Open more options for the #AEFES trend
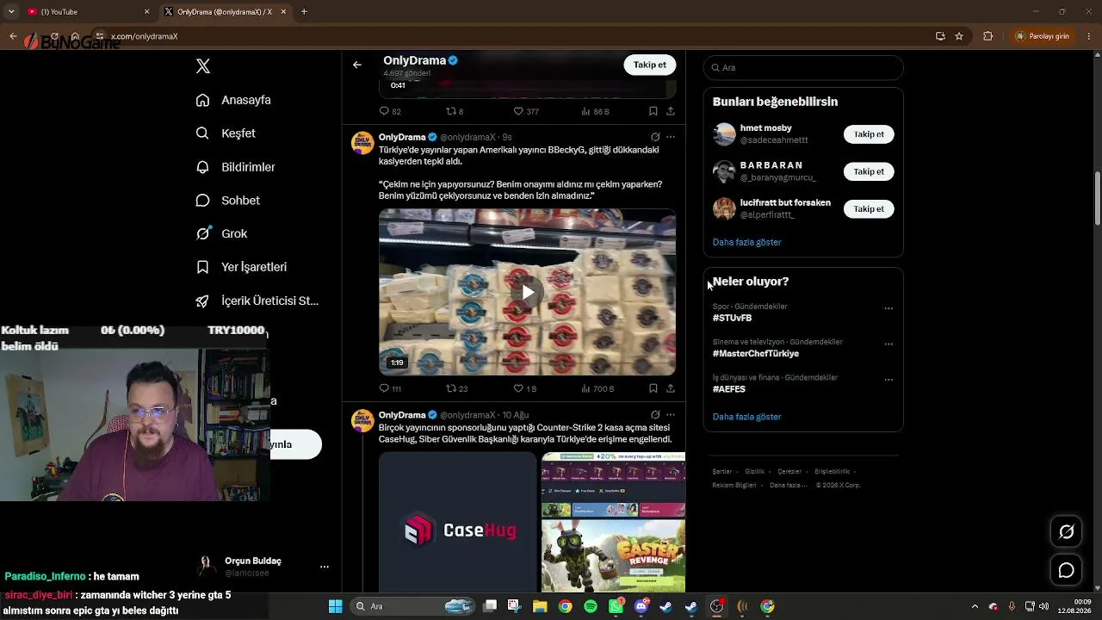Viewport: 1102px width, 620px height. coord(888,380)
